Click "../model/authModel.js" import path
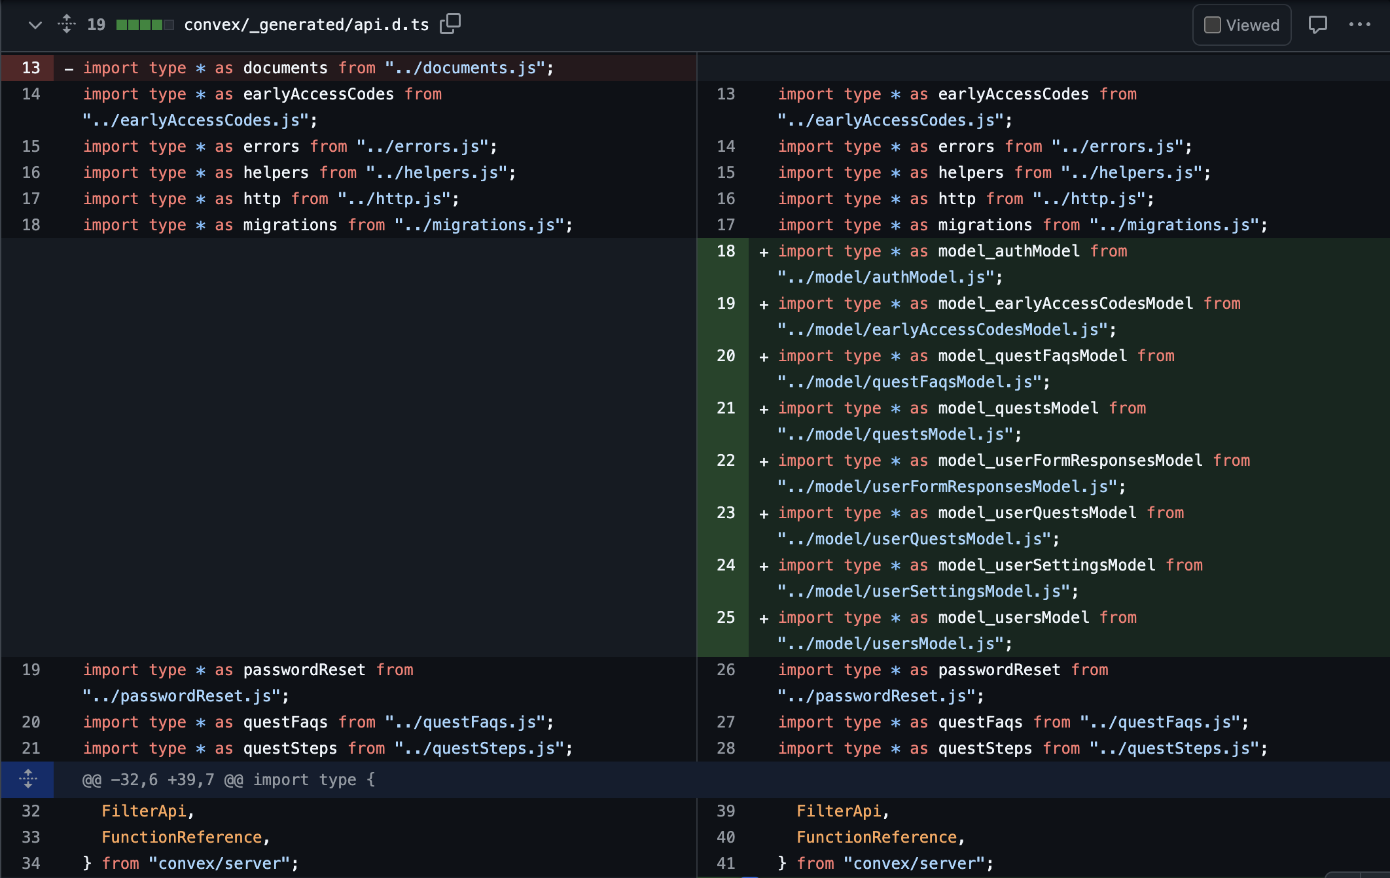The image size is (1390, 878). click(x=885, y=277)
